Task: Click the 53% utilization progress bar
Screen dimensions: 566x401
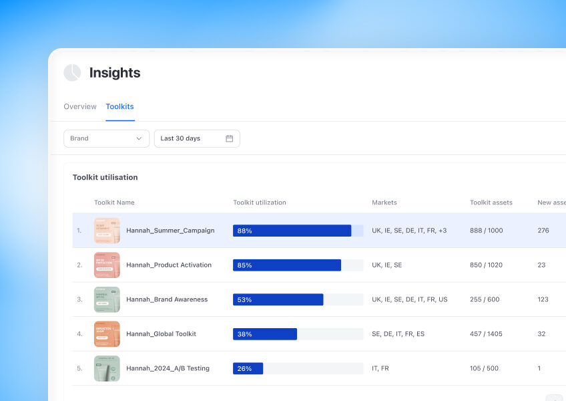Action: point(298,299)
